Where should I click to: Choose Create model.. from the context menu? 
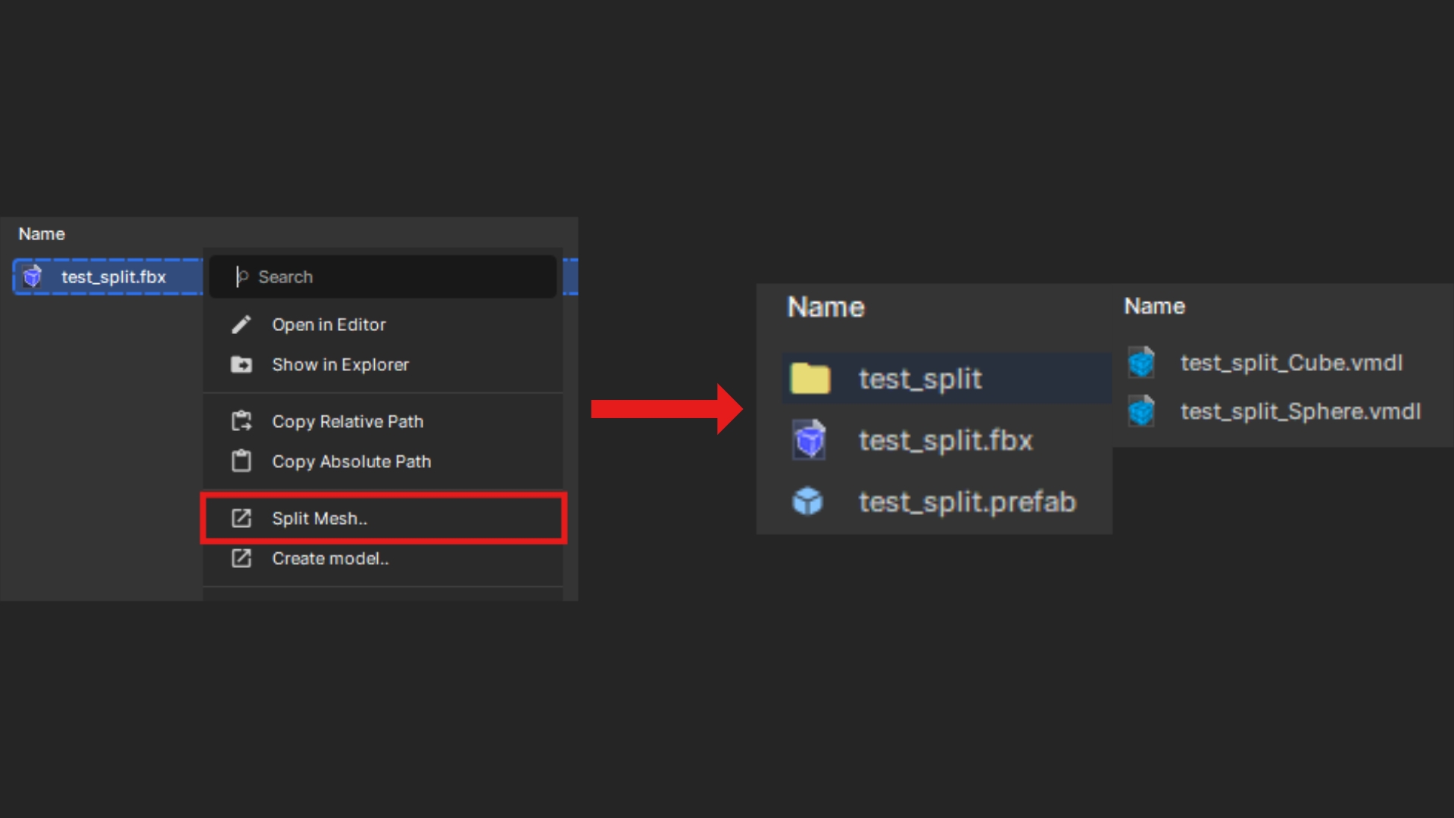330,559
